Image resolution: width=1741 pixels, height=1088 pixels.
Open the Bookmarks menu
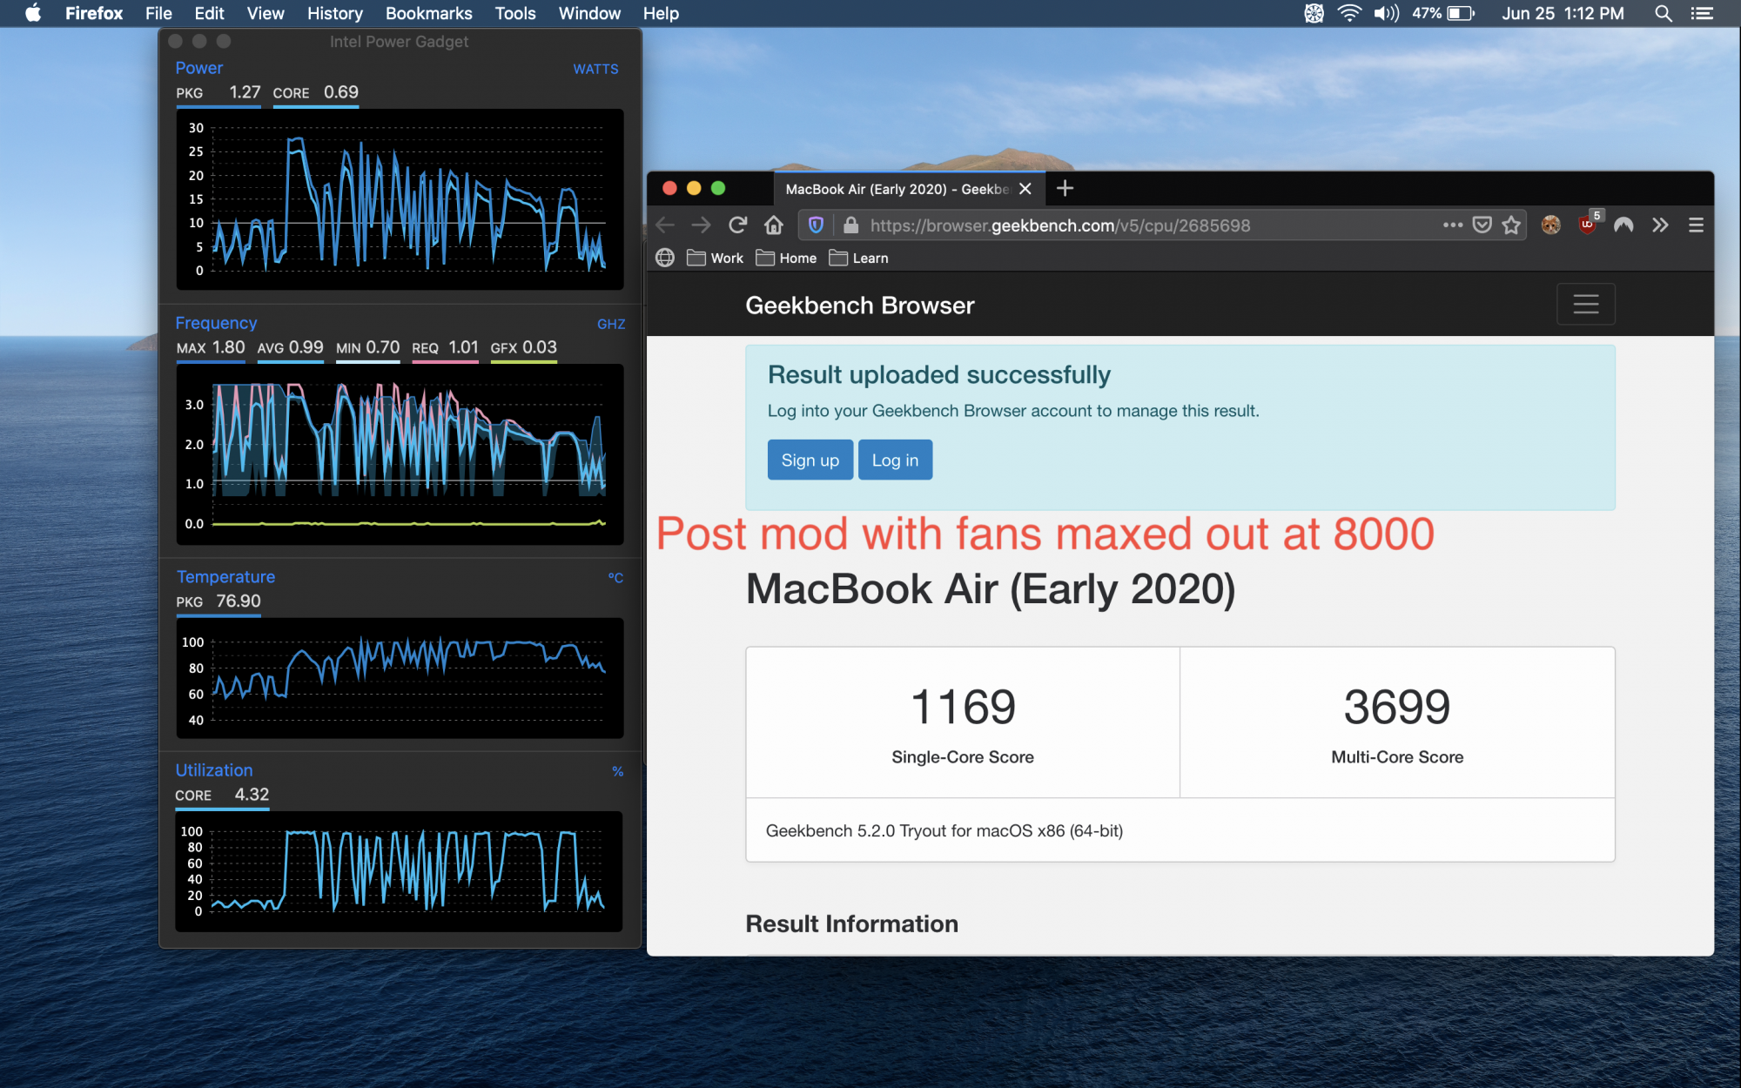[x=428, y=13]
